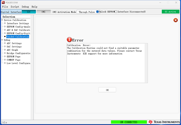The width and height of the screenshot is (181, 125).
Task: Open EEPROM Config-Analog page
Action: click(x=18, y=27)
